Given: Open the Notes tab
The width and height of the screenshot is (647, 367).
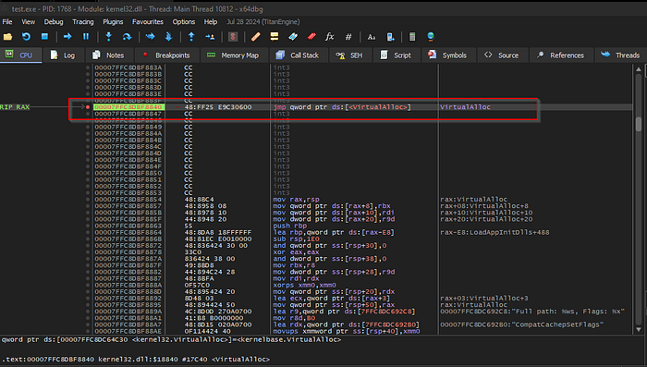Looking at the screenshot, I should 108,55.
